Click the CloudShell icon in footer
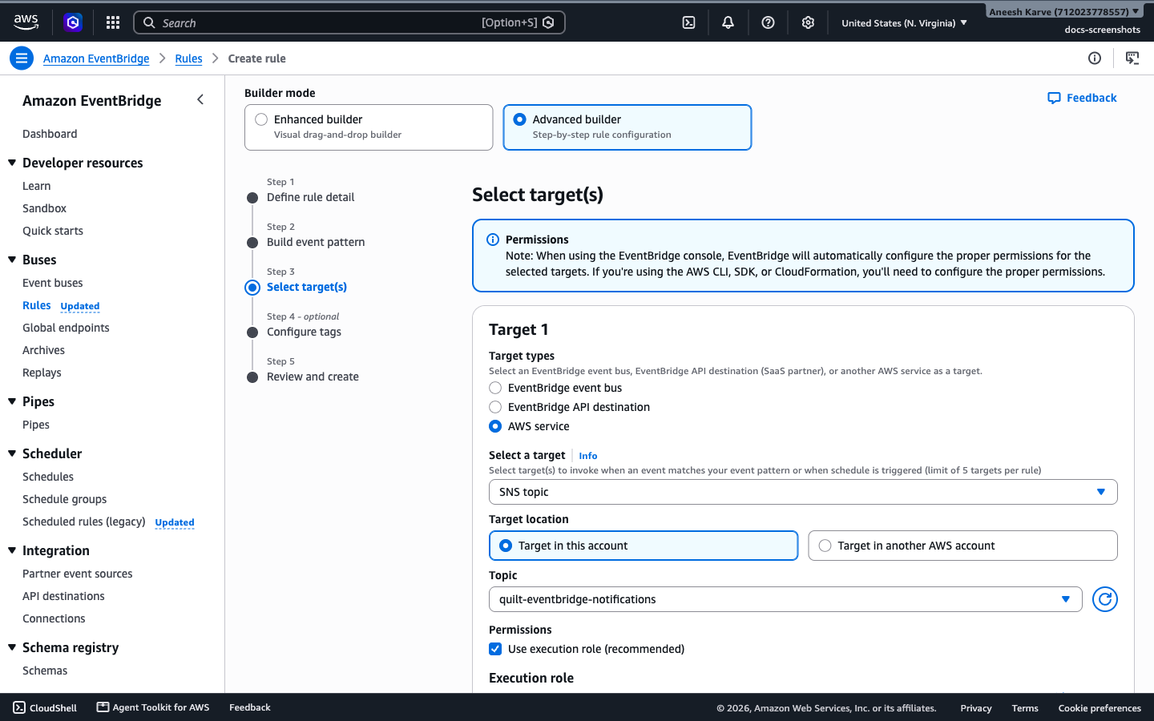Viewport: 1154px width, 721px height. [x=19, y=707]
